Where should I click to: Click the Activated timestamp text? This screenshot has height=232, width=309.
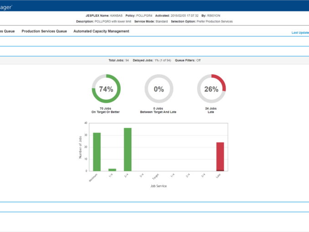point(177,15)
